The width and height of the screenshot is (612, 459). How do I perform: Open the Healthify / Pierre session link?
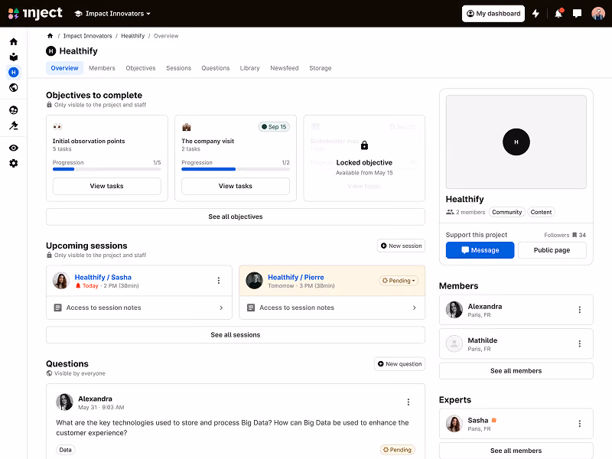[296, 277]
